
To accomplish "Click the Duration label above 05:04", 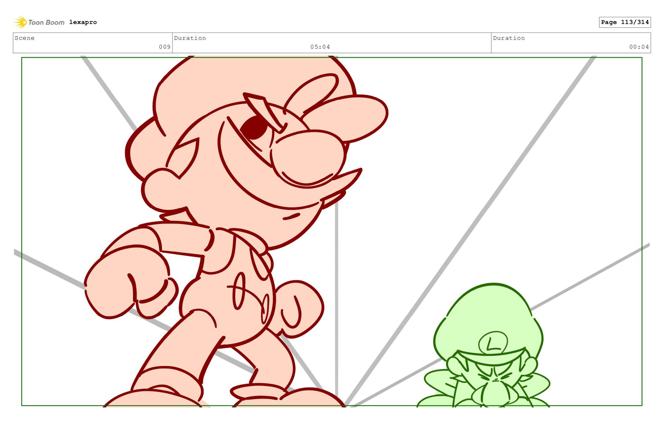I will pyautogui.click(x=190, y=38).
